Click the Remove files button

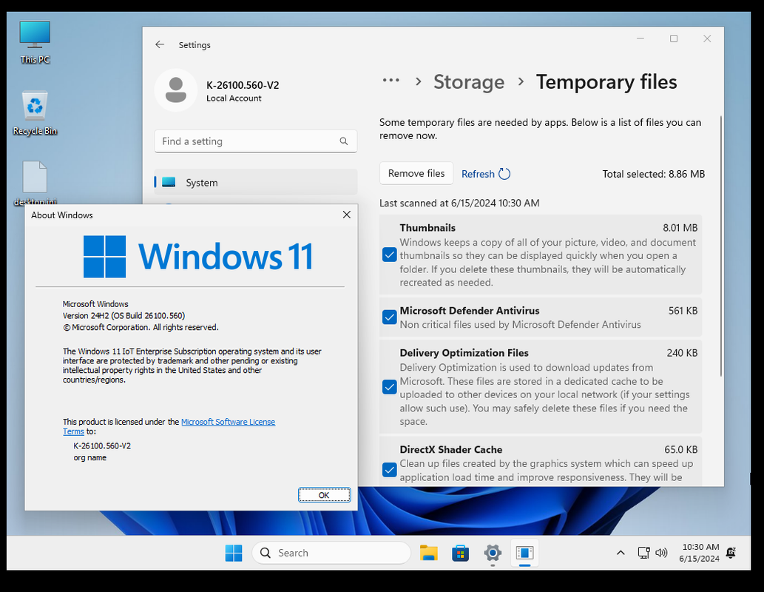(416, 174)
